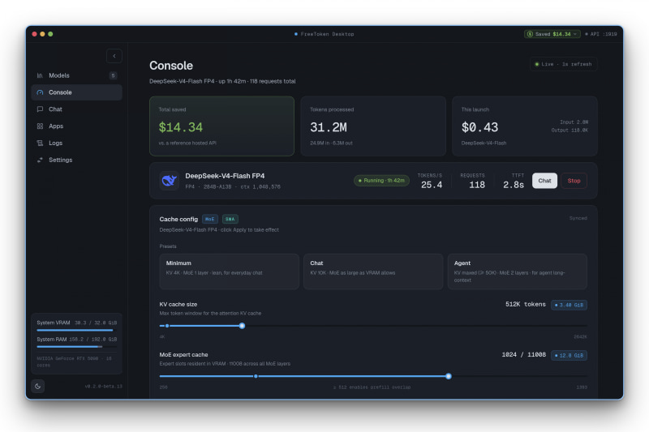Click the System VRAM usage bar
Screen dimensions: 649x432
76,331
